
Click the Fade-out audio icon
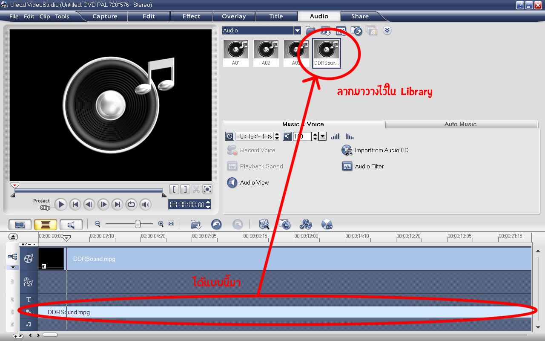click(x=350, y=136)
